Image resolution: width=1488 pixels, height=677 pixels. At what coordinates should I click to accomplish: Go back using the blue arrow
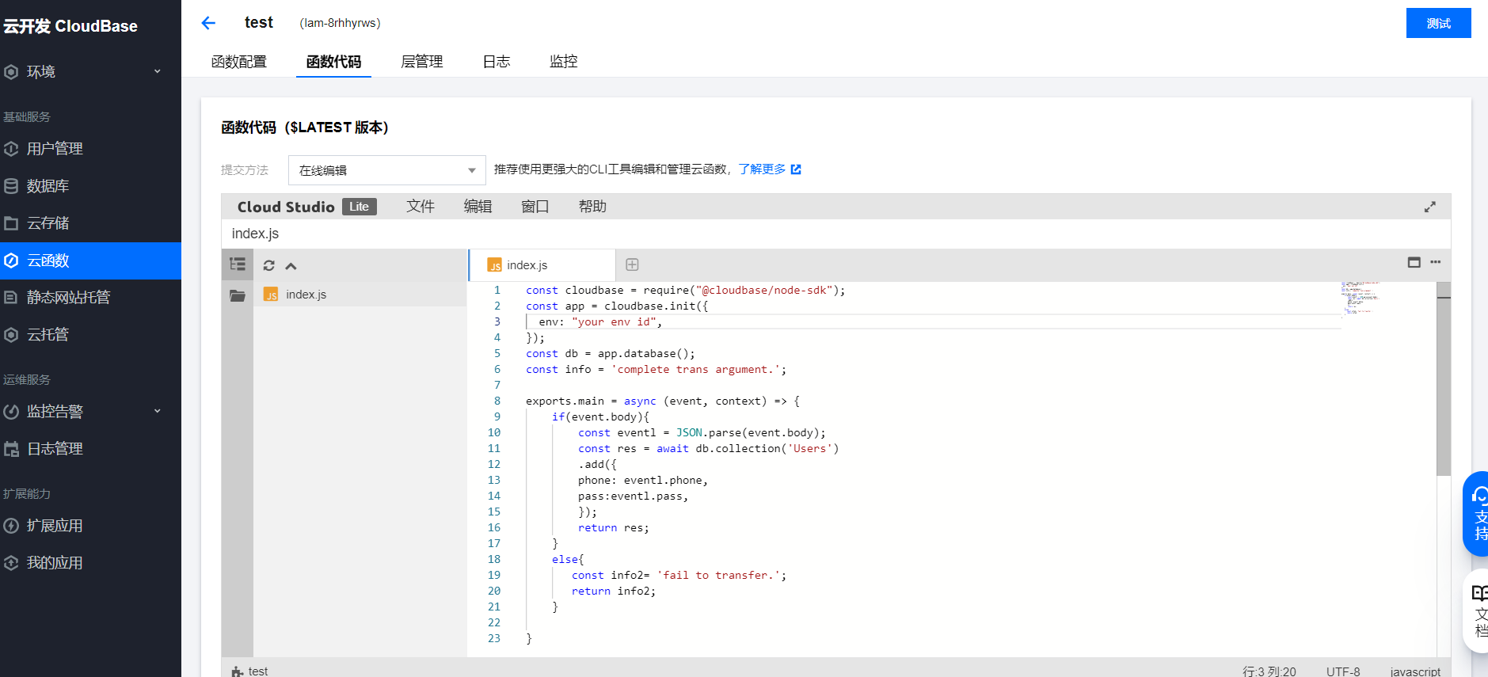click(x=208, y=23)
